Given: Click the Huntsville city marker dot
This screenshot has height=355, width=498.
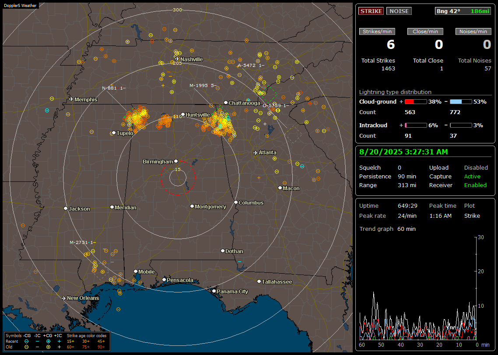Looking at the screenshot, I should (x=183, y=115).
